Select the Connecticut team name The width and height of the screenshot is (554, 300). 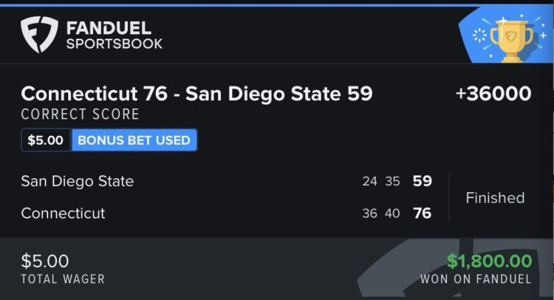[x=63, y=213]
